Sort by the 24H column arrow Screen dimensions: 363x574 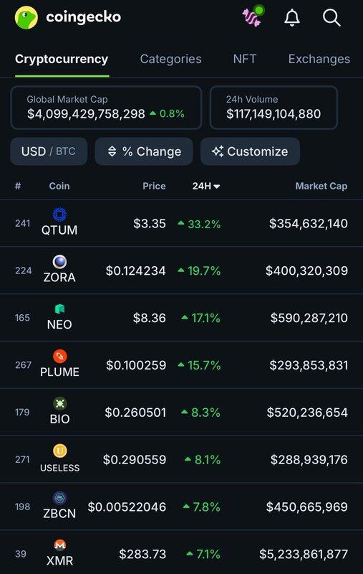(x=216, y=187)
